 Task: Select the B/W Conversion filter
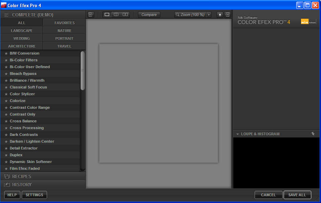click(x=40, y=53)
